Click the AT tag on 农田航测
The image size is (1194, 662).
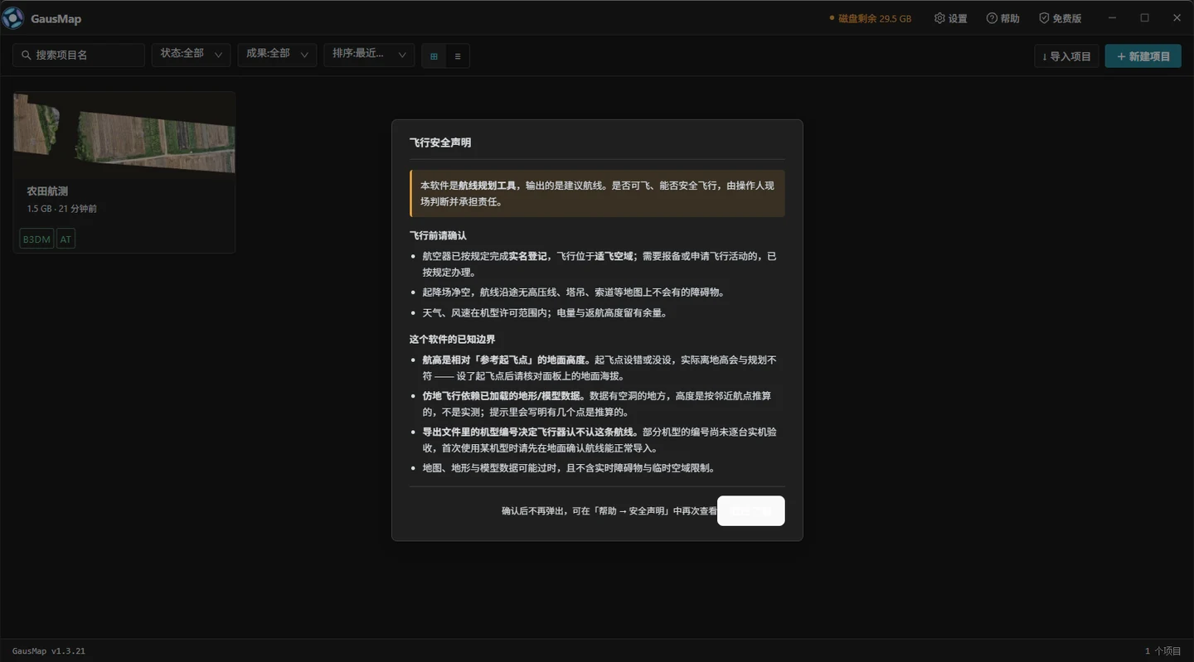click(x=66, y=239)
